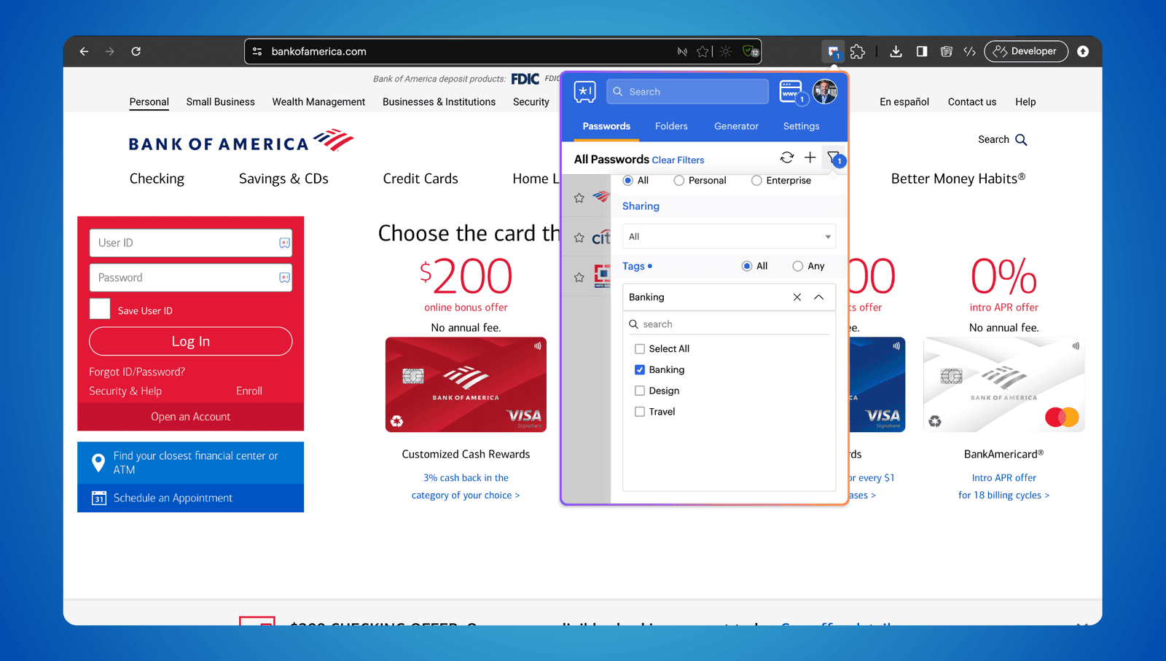Open the extension Settings tab
This screenshot has width=1166, height=661.
pos(801,126)
